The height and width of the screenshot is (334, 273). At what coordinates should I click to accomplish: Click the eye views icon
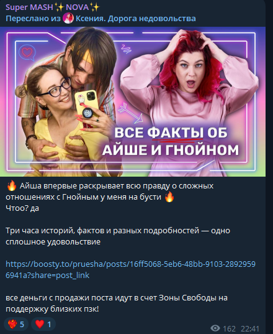(215, 328)
